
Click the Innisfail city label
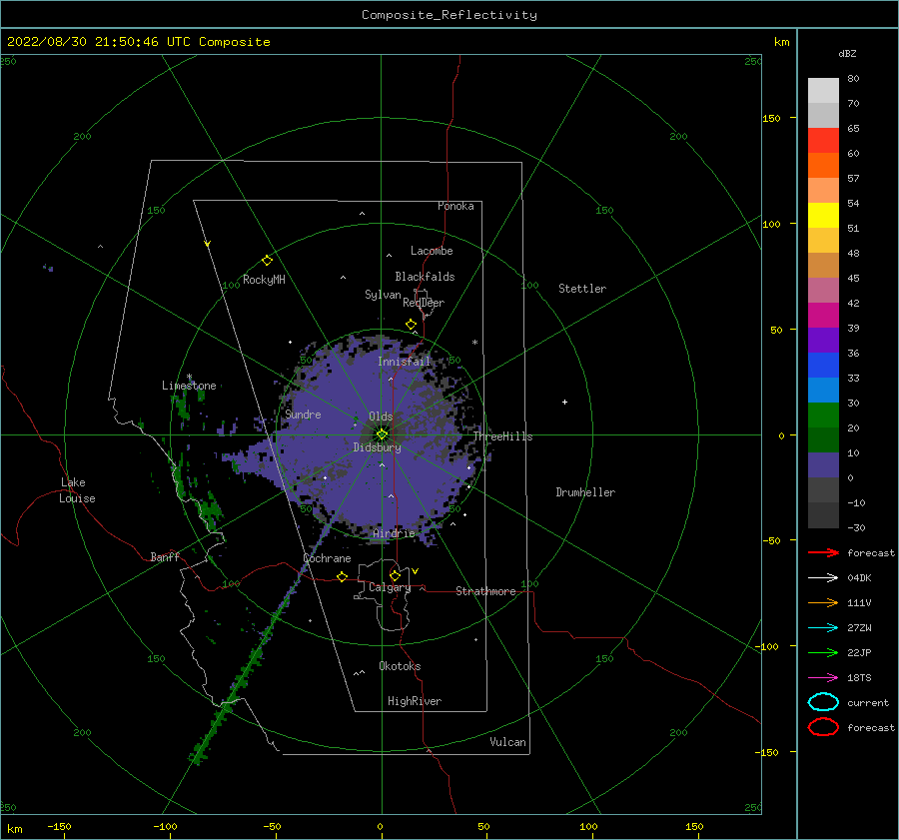pos(404,362)
